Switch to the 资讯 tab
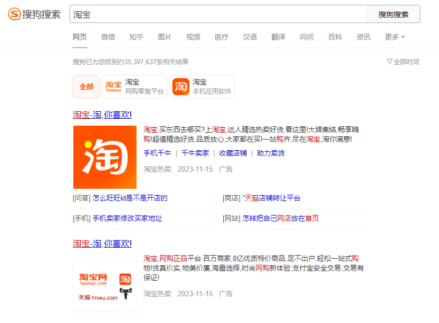The image size is (439, 323). 364,37
